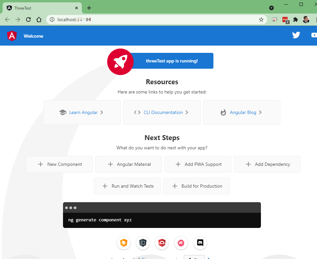The height and width of the screenshot is (259, 317).
Task: Open the tab search dropdown arrow
Action: pyautogui.click(x=271, y=8)
